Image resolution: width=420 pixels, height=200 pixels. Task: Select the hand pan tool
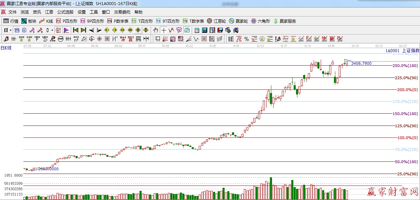[x=155, y=30]
